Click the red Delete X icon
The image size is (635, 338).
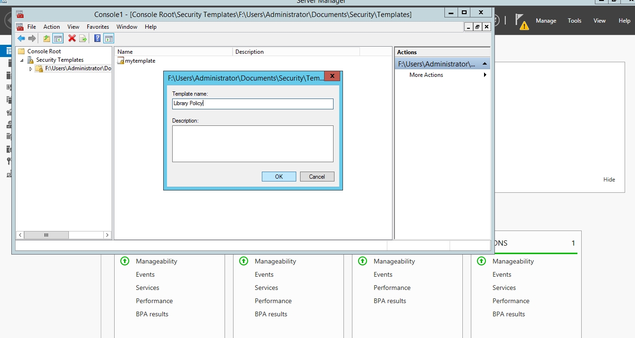pyautogui.click(x=72, y=39)
